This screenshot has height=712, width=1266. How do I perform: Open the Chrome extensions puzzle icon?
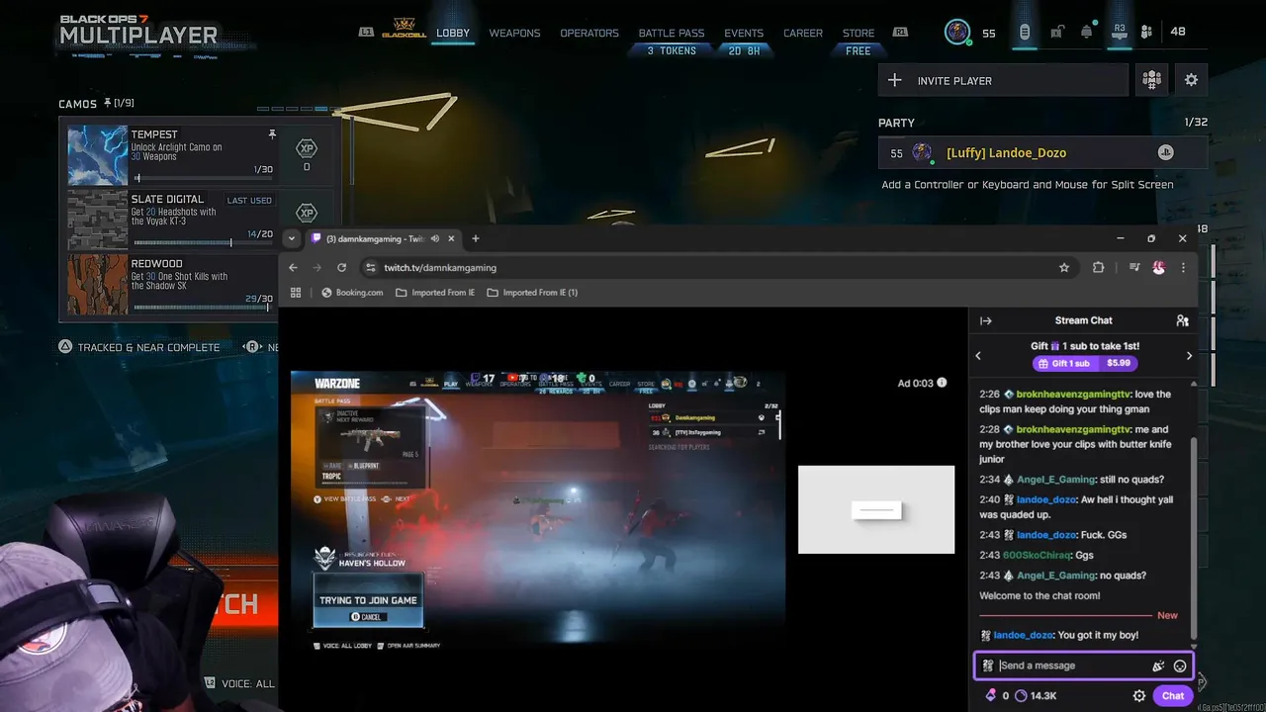point(1098,267)
